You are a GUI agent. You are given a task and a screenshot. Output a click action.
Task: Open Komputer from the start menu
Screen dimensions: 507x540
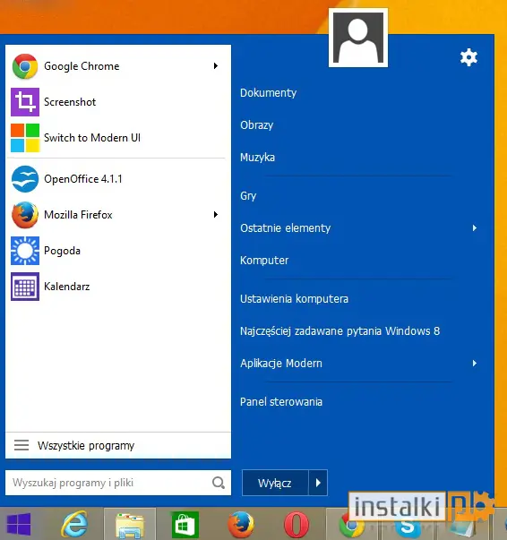click(x=264, y=261)
